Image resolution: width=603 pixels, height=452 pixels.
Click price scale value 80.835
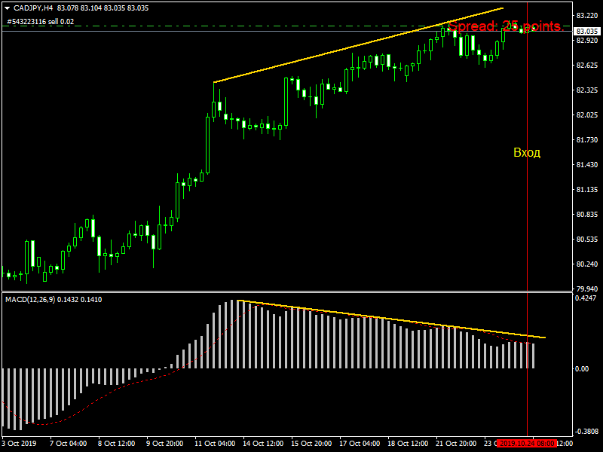point(587,215)
